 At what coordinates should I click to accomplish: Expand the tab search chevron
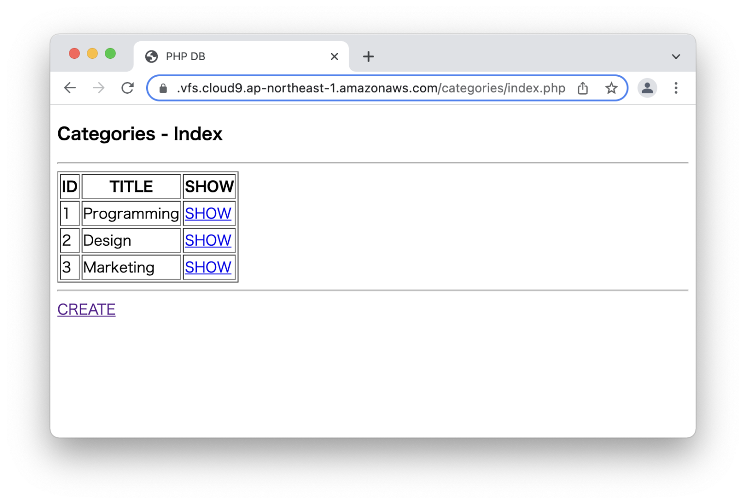[x=676, y=57]
